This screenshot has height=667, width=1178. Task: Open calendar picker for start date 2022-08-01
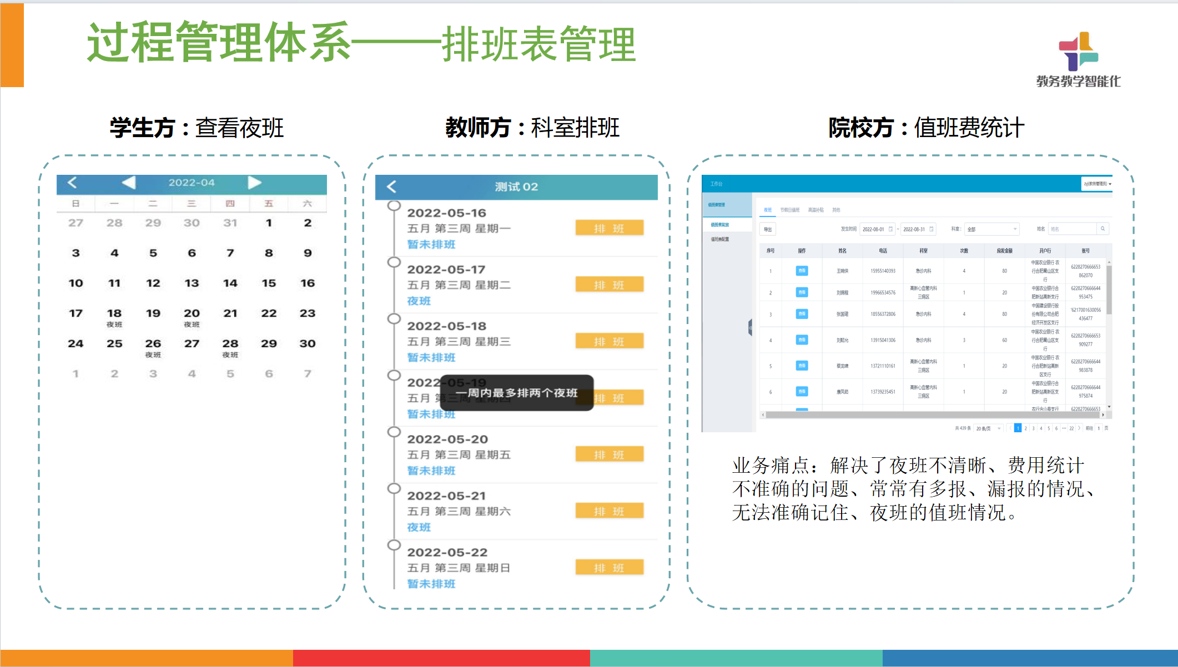(x=890, y=229)
